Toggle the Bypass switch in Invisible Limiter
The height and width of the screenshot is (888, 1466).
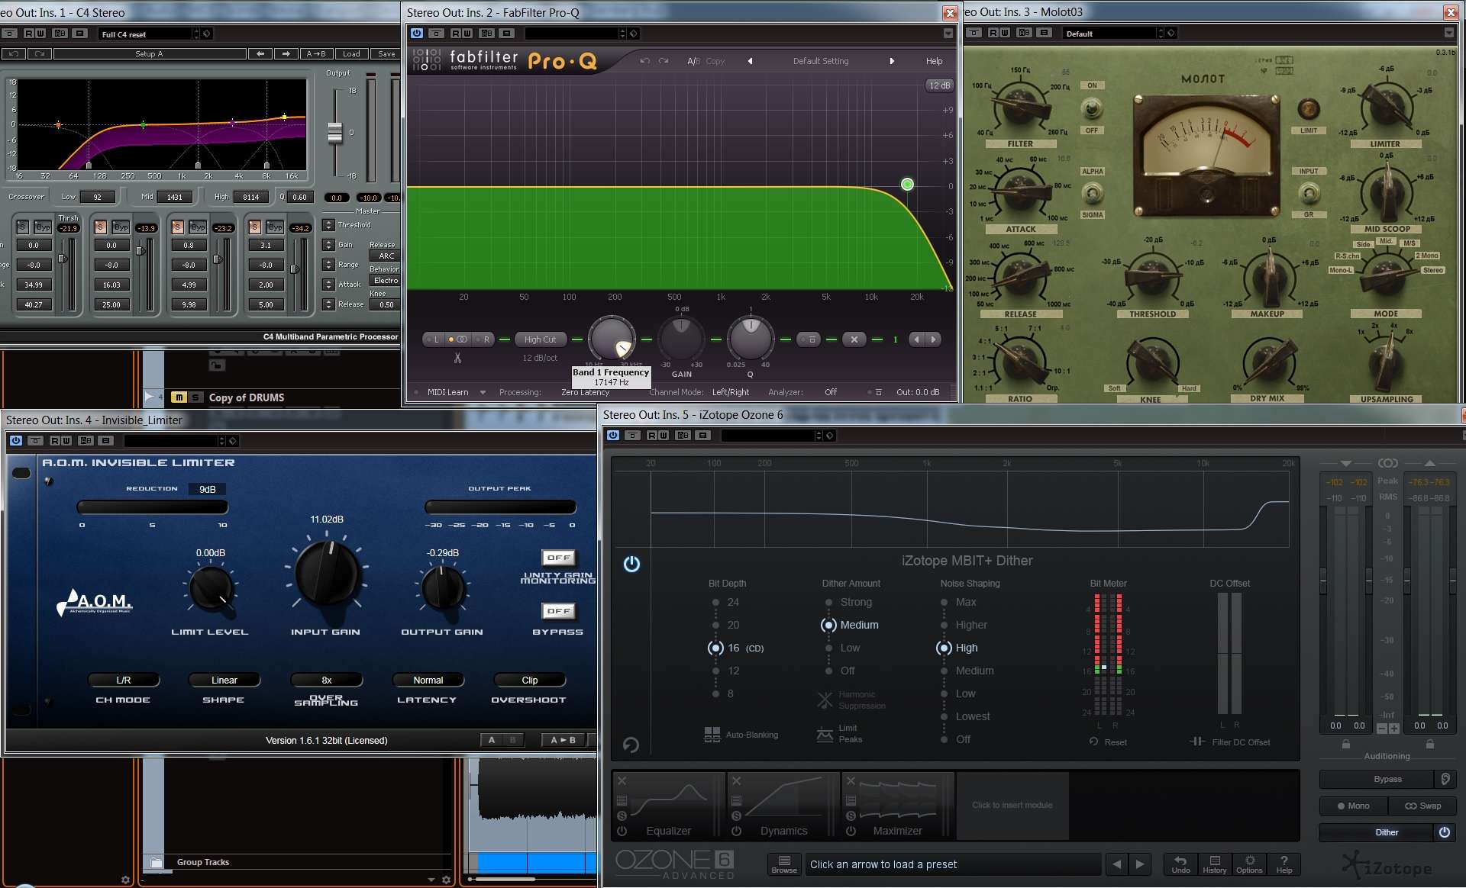click(x=558, y=611)
